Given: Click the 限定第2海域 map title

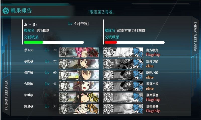Looking at the screenshot, I should point(101,12).
